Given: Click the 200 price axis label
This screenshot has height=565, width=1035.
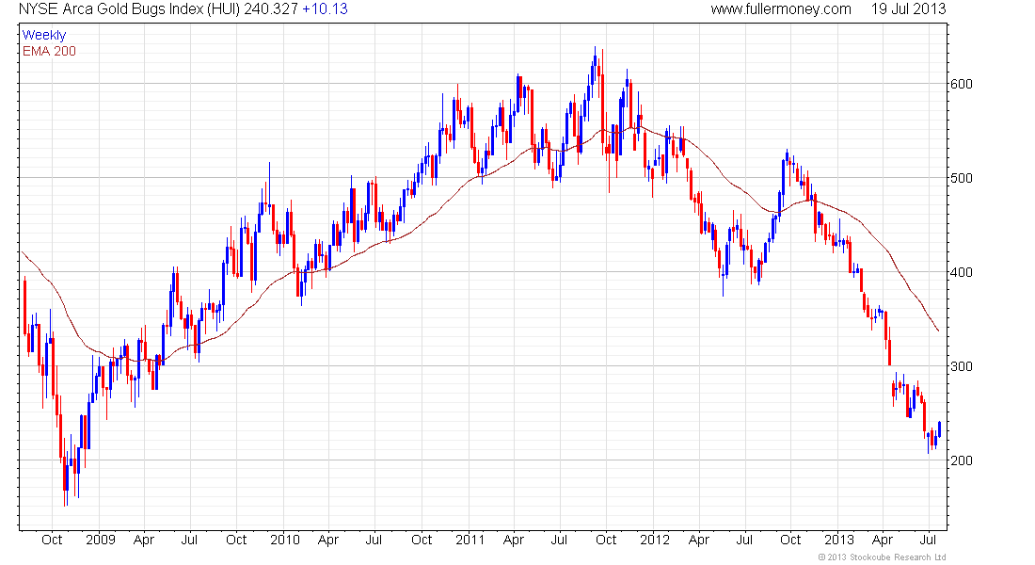Looking at the screenshot, I should click(962, 460).
